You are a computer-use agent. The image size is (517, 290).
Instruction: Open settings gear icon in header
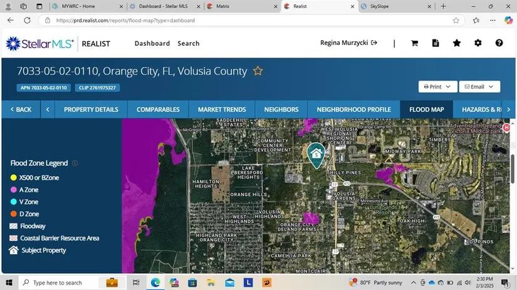[x=478, y=43]
